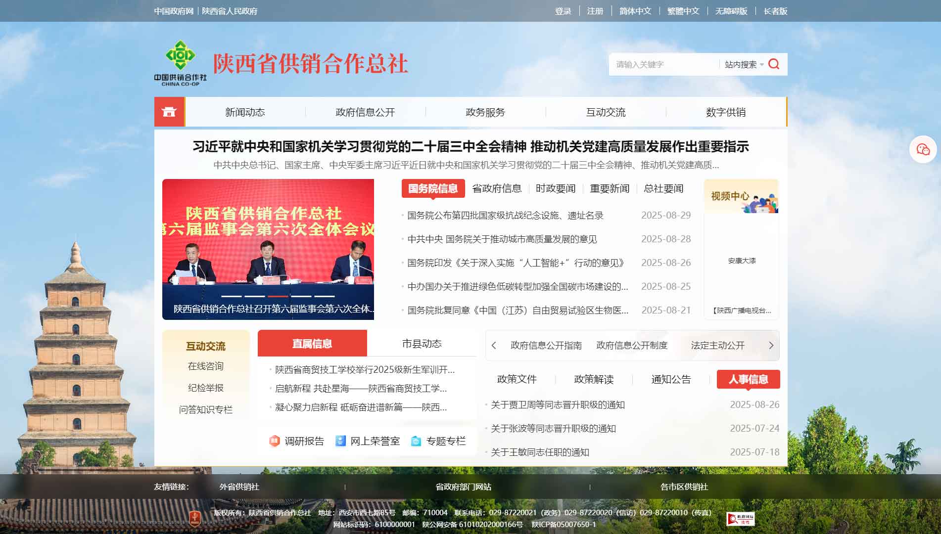Open 安康大漆 video item
The width and height of the screenshot is (941, 534).
tap(742, 261)
